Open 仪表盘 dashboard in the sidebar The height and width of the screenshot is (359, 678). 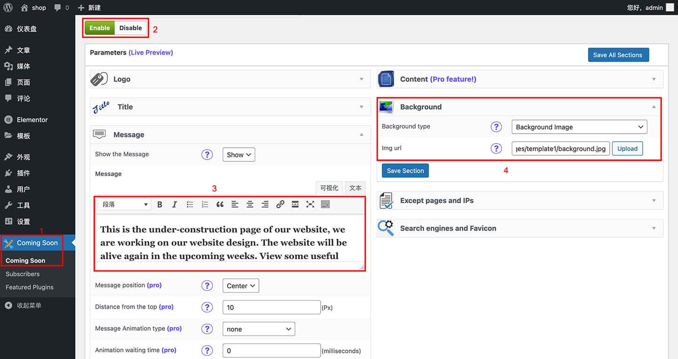pyautogui.click(x=38, y=29)
